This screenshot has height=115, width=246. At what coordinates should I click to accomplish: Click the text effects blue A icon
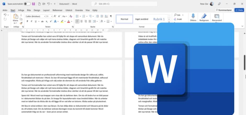click(x=55, y=21)
